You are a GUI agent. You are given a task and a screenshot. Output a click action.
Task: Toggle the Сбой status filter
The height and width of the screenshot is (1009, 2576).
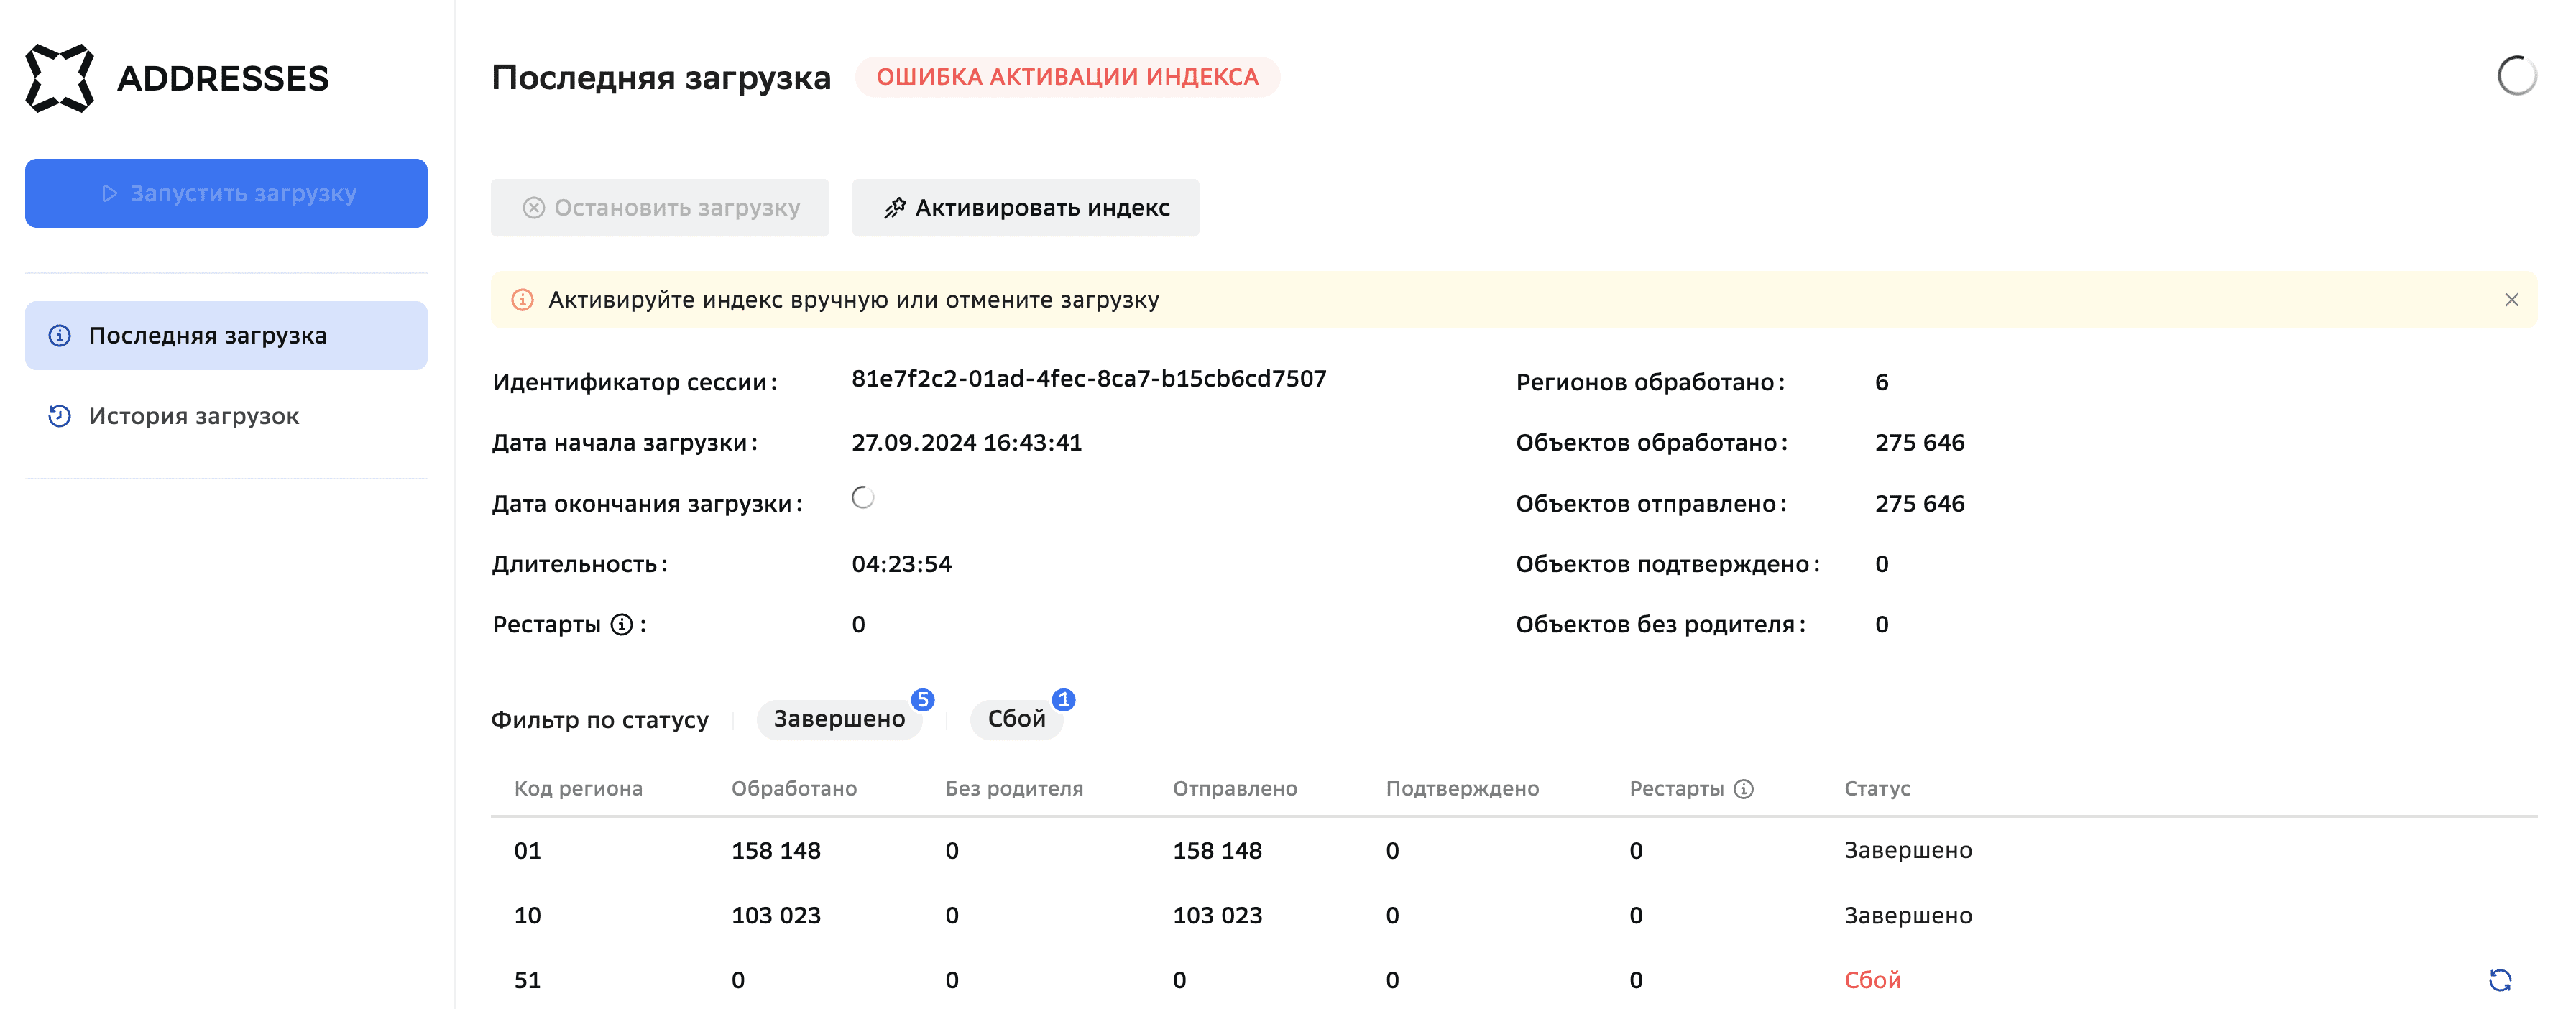tap(1016, 719)
